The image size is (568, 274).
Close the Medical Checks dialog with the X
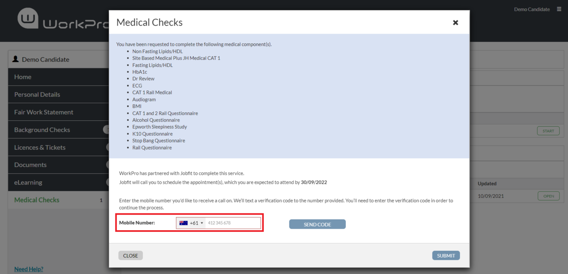coord(455,23)
